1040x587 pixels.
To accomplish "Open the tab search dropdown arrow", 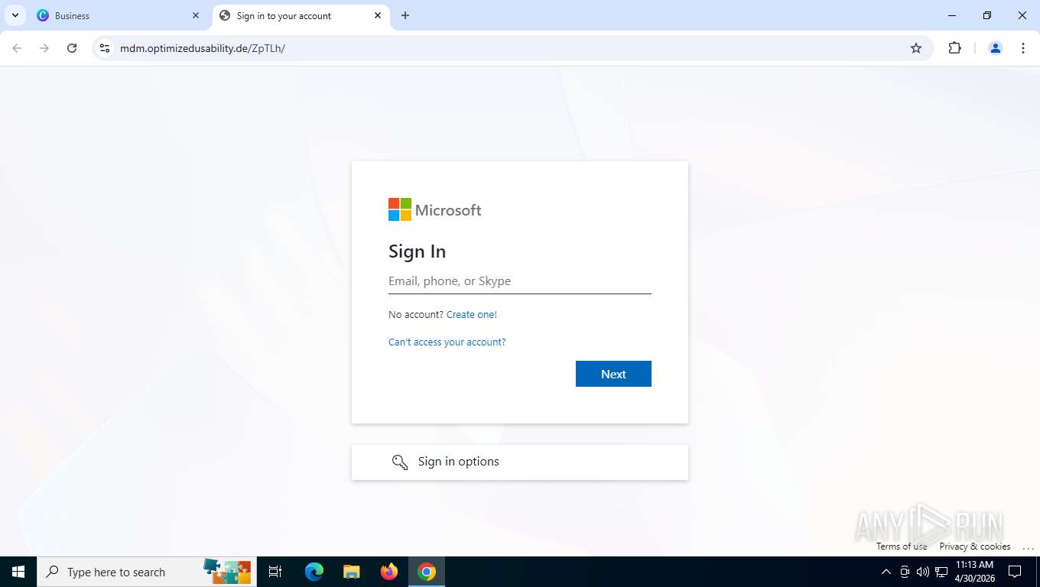I will point(15,15).
